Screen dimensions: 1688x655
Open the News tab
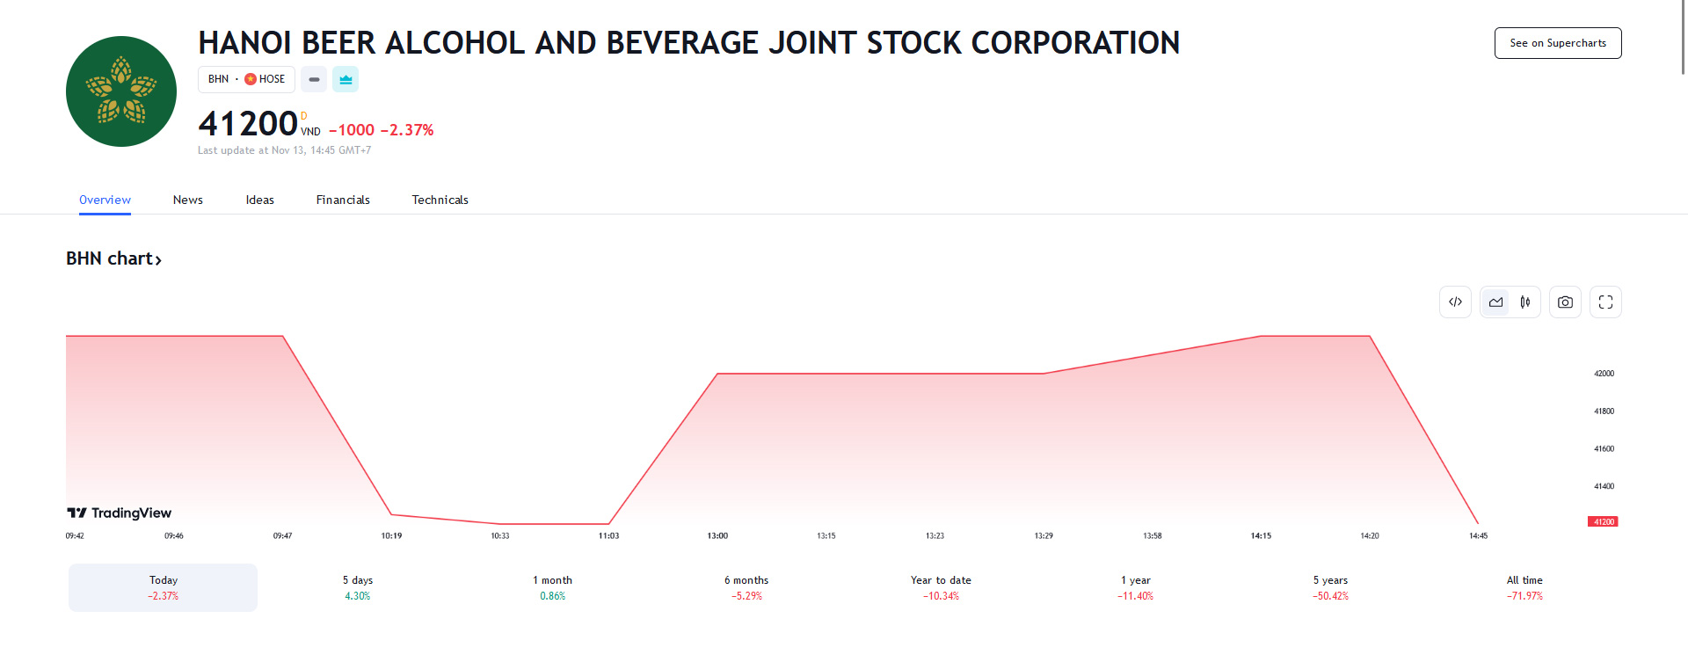coord(188,200)
